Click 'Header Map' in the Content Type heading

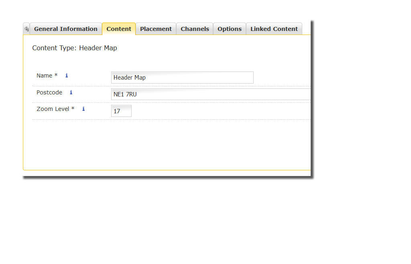tap(98, 48)
